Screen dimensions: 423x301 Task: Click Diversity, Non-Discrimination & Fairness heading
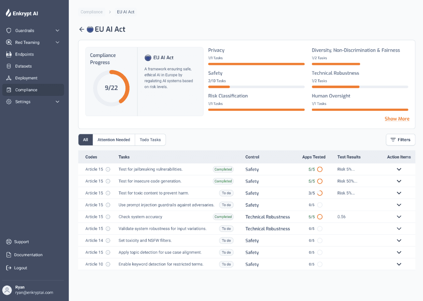(x=356, y=50)
